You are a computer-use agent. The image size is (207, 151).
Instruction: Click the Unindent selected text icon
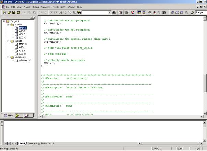tap(56, 13)
